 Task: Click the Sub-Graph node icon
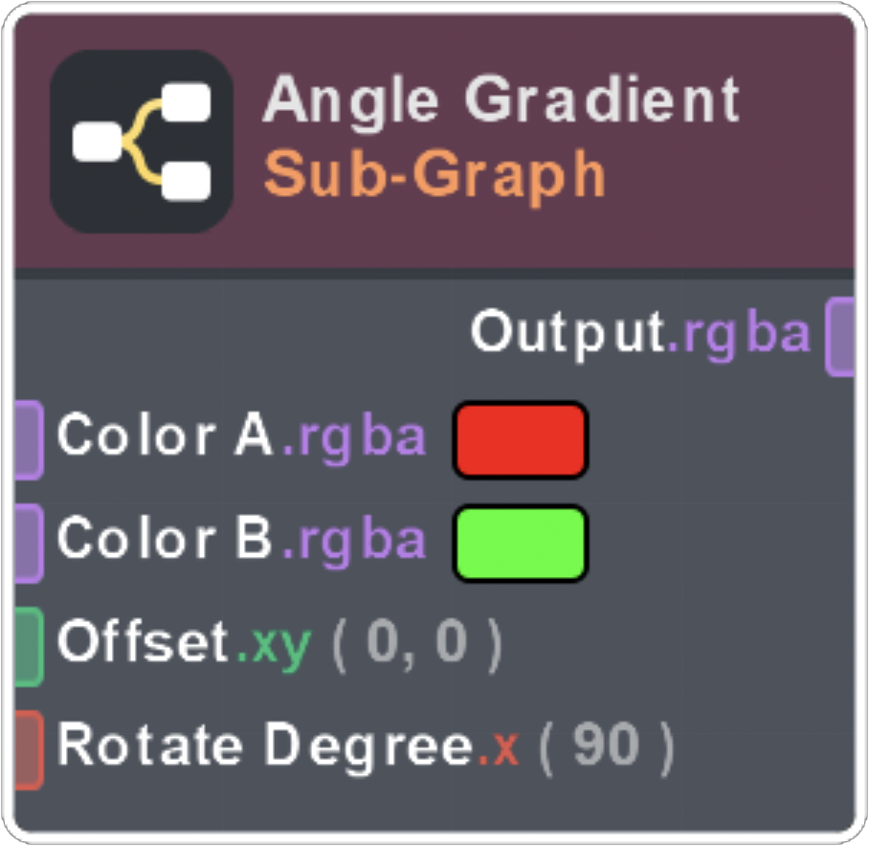click(x=142, y=142)
